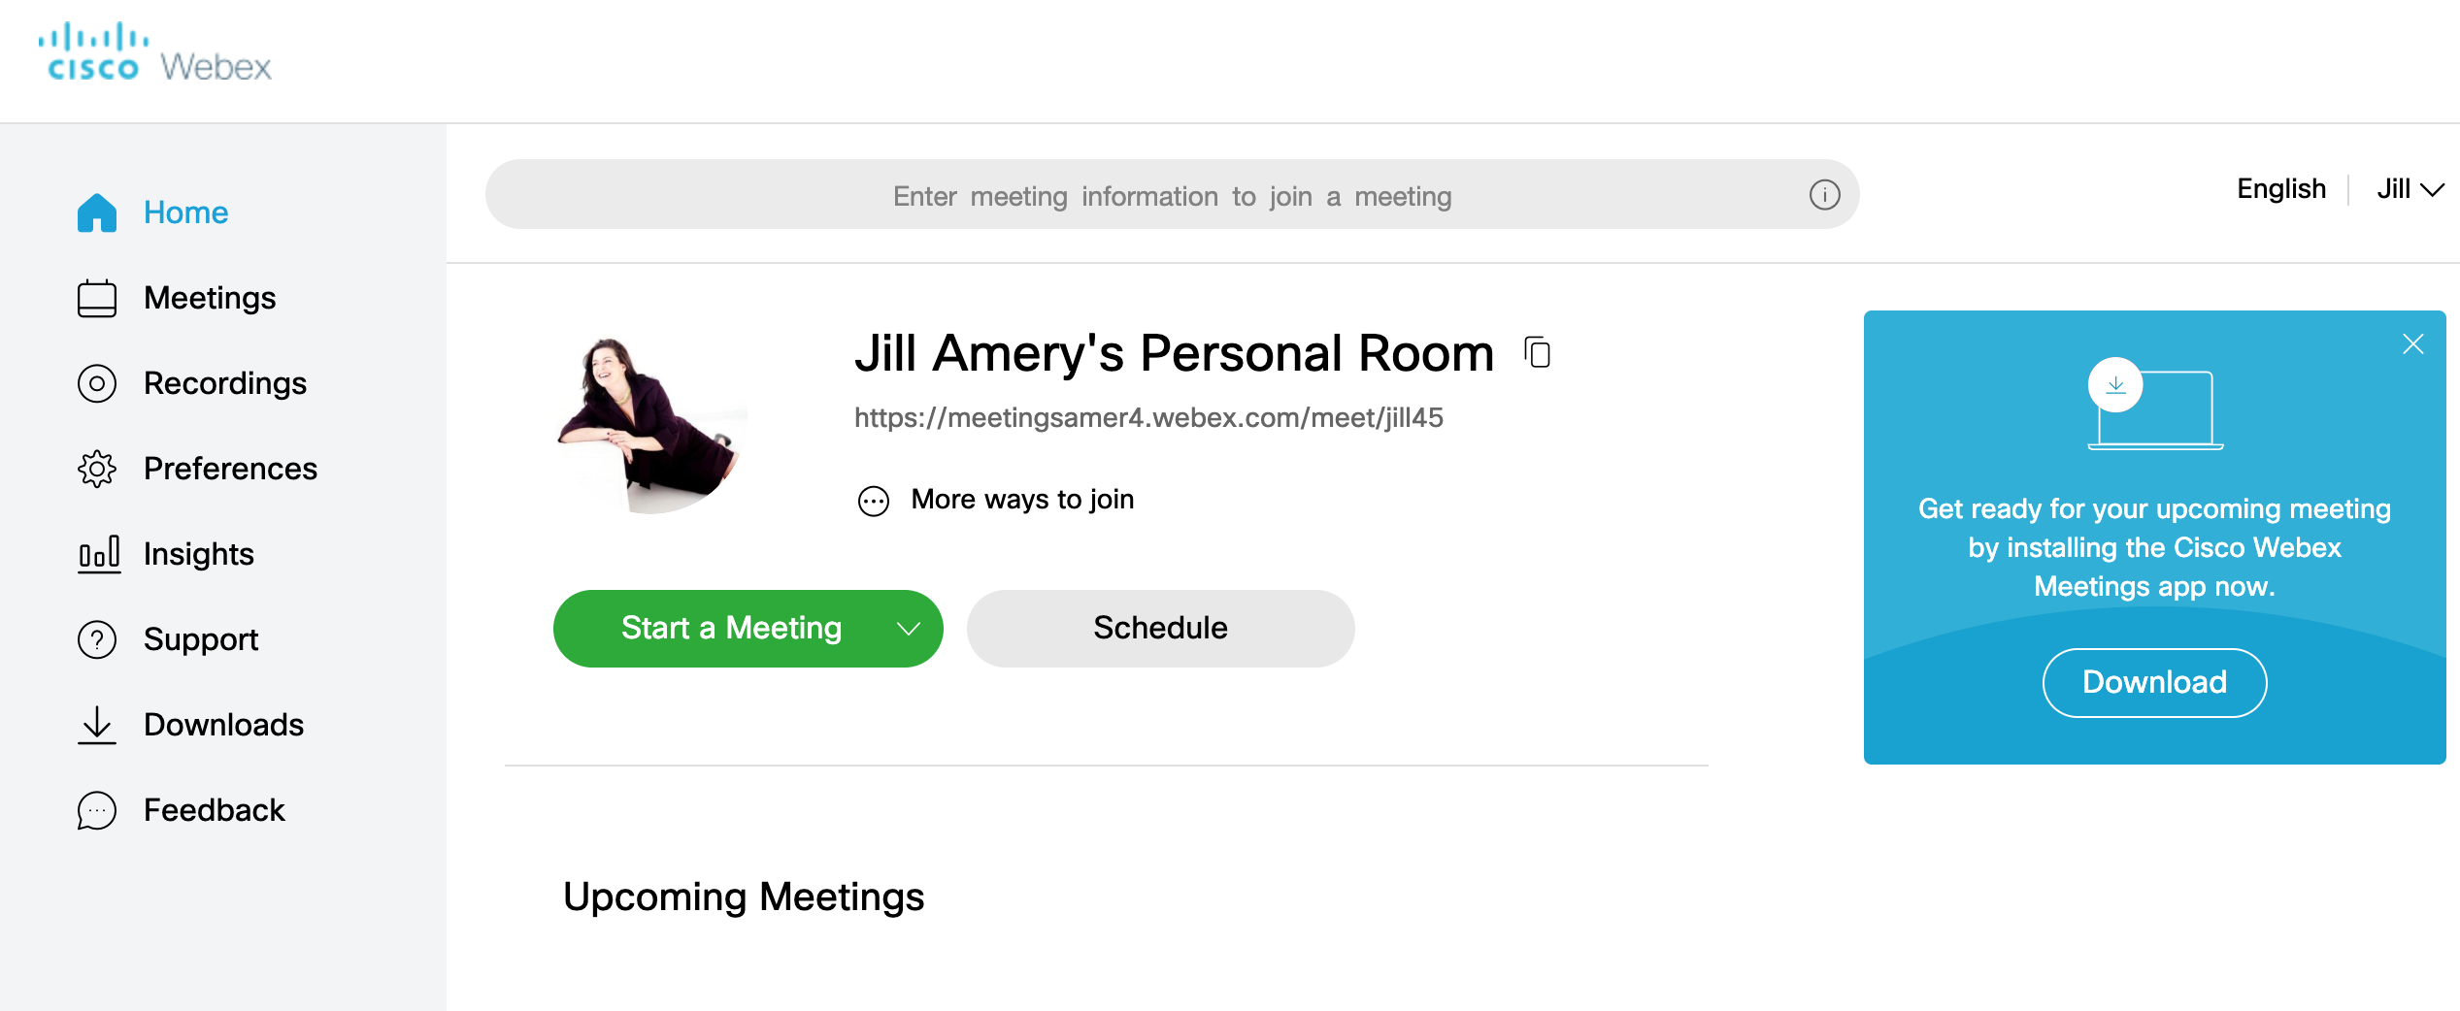This screenshot has width=2460, height=1011.
Task: Copy the Personal Room link icon
Action: coord(1538,352)
